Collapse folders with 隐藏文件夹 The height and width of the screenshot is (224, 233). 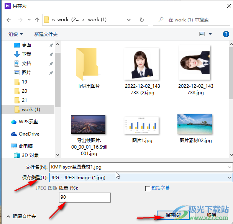pos(21,216)
